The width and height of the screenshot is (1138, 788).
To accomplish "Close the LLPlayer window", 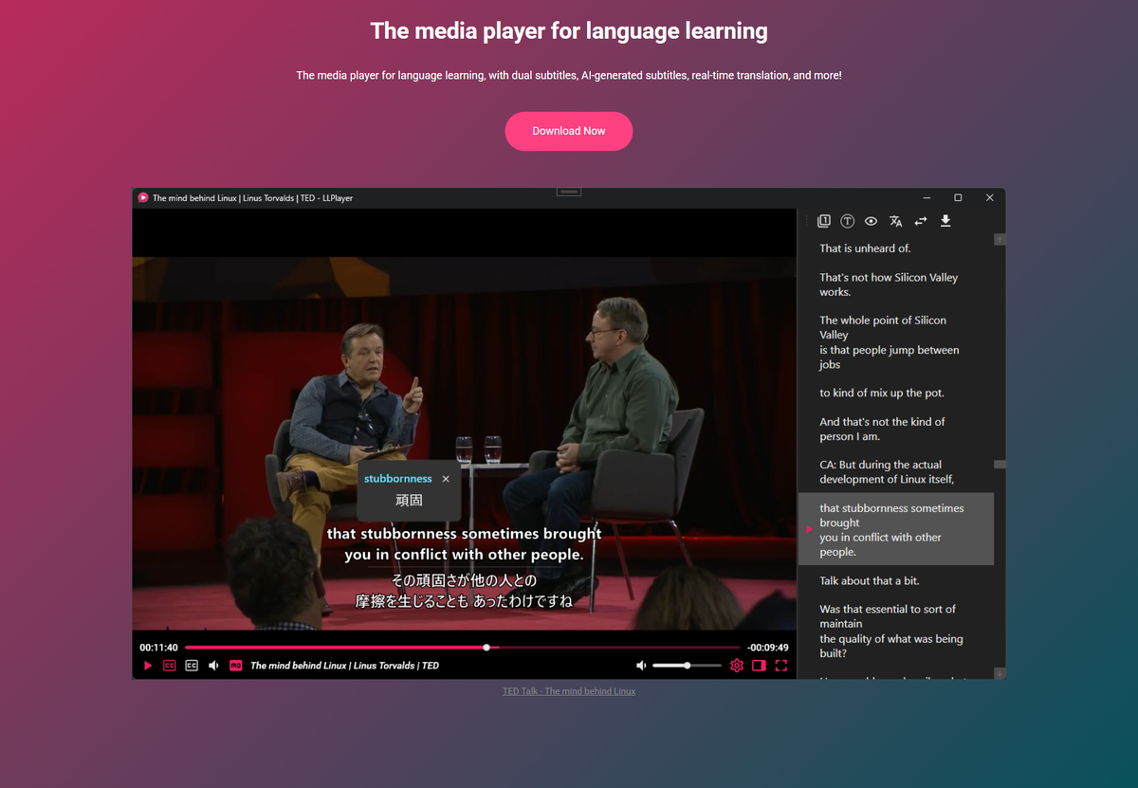I will click(x=989, y=197).
